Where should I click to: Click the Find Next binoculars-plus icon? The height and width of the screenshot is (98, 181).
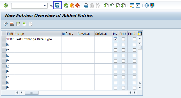[98, 5]
